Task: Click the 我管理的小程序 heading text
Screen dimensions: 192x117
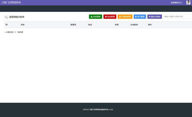Action: (x=17, y=17)
